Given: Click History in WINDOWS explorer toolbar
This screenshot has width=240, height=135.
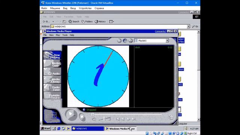Looking at the screenshot, I should pyautogui.click(x=100, y=22).
